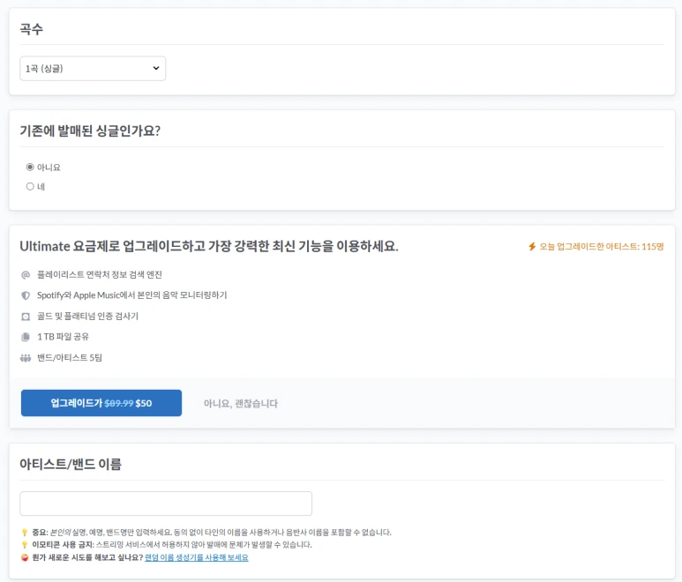Screen dimensions: 682x582
Task: Click the text 오늘 업그레이드한 아티스트: 115명
Action: point(602,246)
